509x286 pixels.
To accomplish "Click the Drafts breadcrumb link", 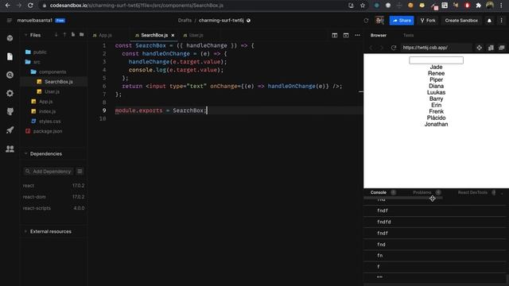I will pos(185,21).
